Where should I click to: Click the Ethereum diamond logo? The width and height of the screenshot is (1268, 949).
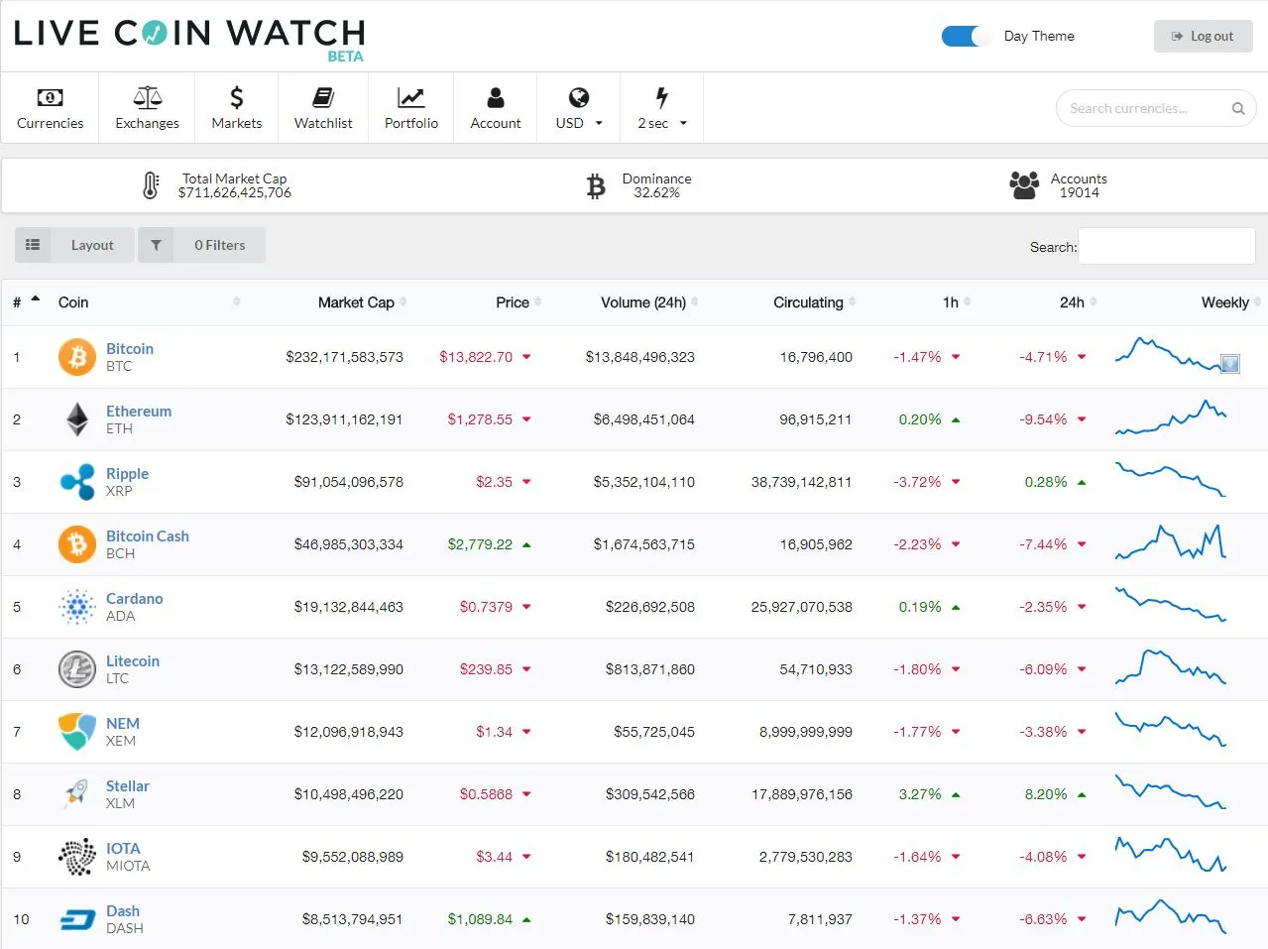pos(77,419)
